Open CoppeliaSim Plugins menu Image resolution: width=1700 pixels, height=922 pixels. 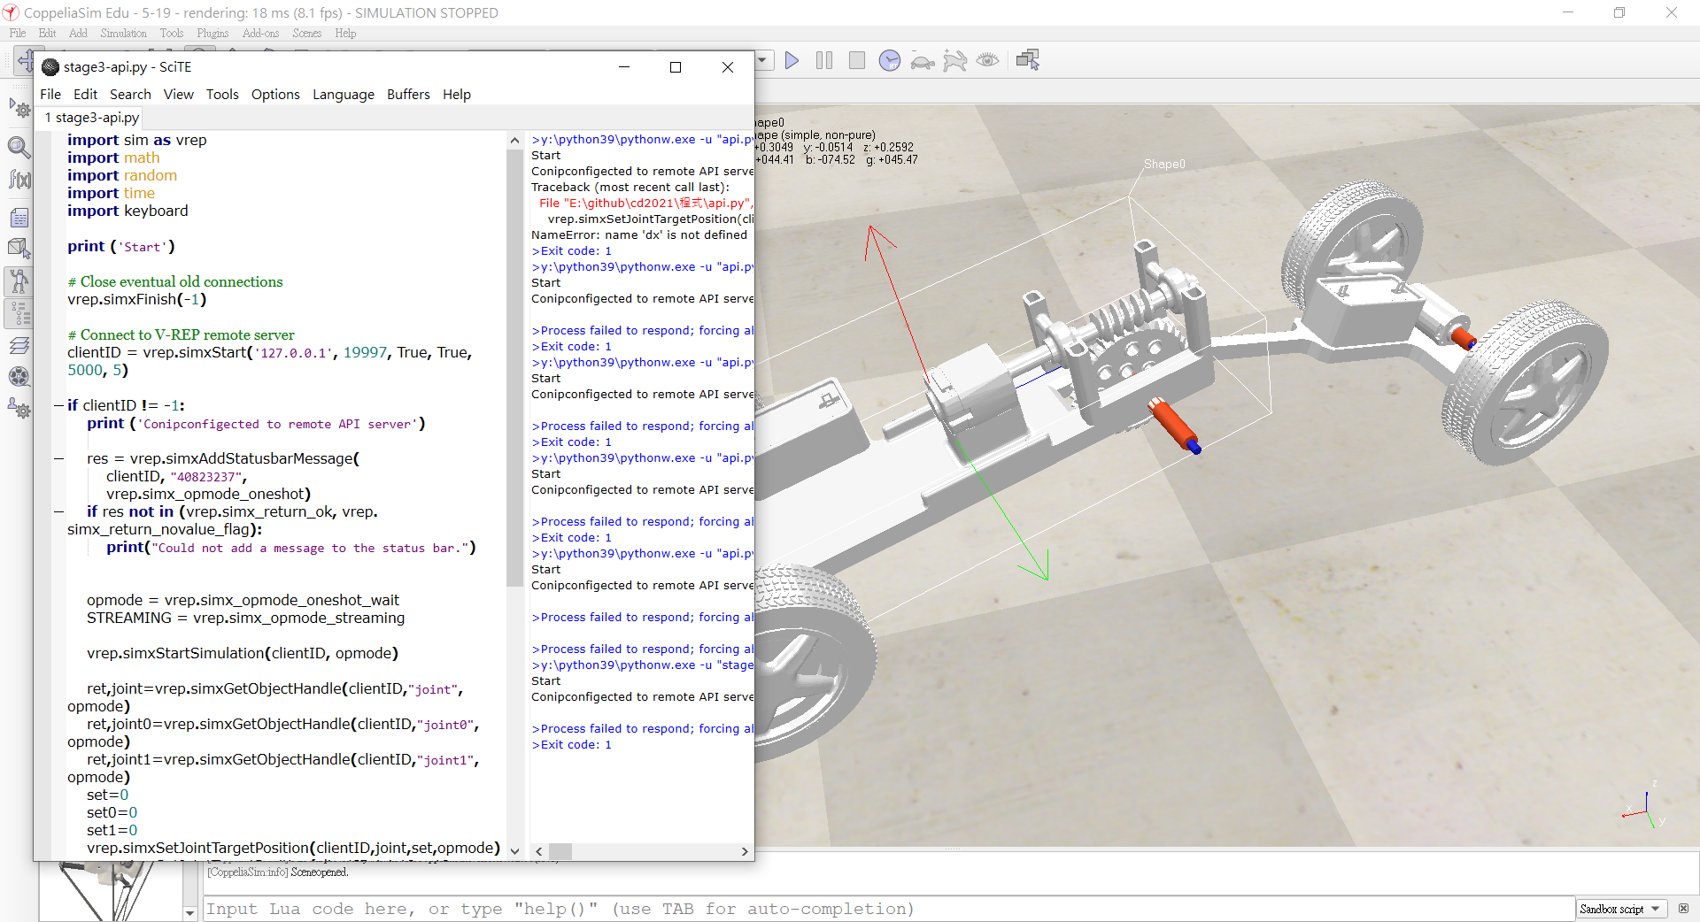(x=212, y=33)
